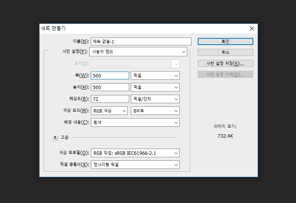Click the 확인 button to confirm
Image resolution: width=296 pixels, height=203 pixels.
225,41
